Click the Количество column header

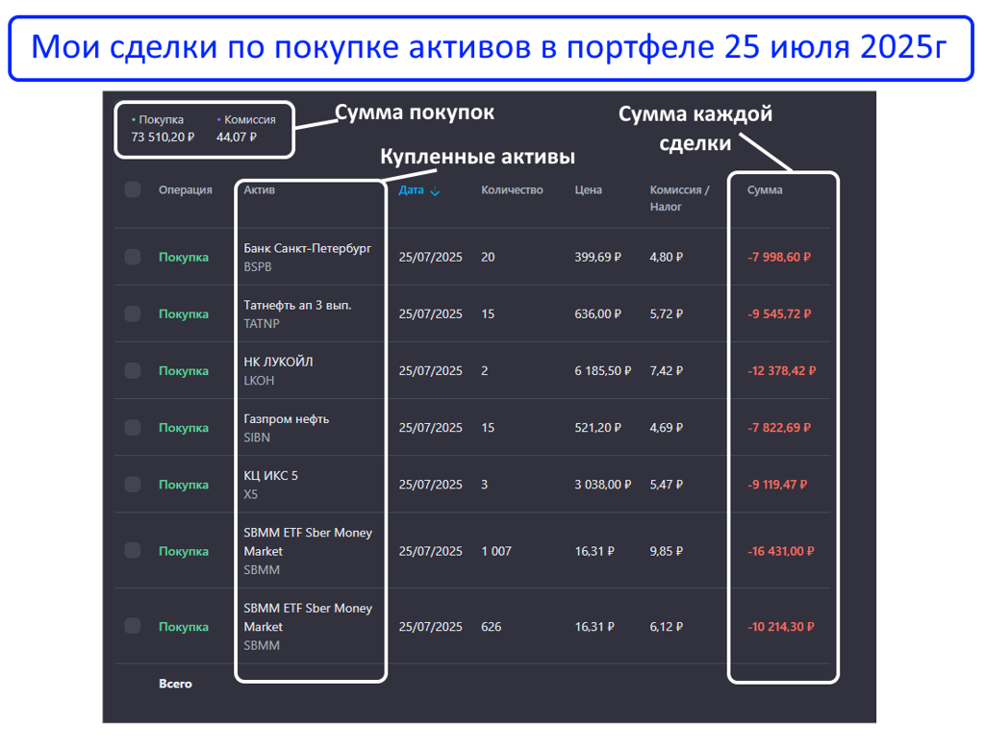[512, 190]
